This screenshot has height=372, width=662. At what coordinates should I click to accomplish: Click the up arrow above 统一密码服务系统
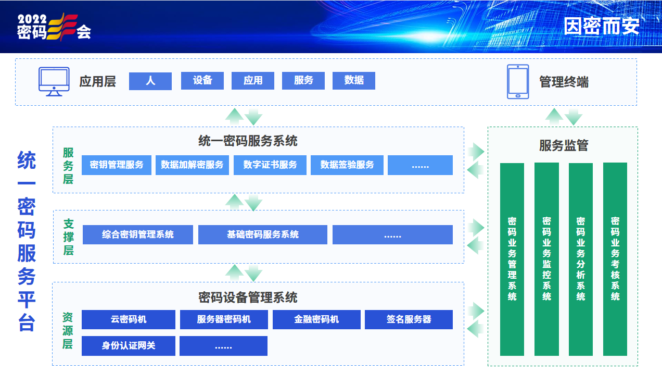(x=235, y=116)
